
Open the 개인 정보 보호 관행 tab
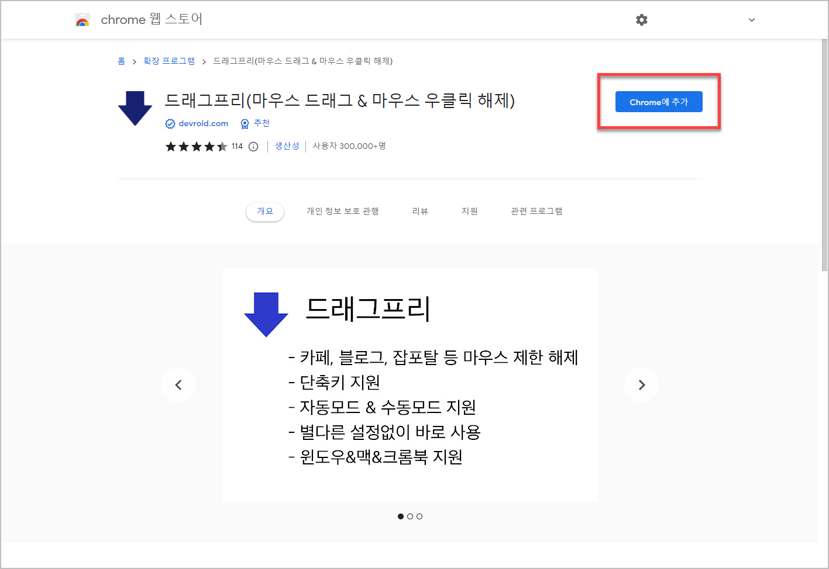pos(342,211)
